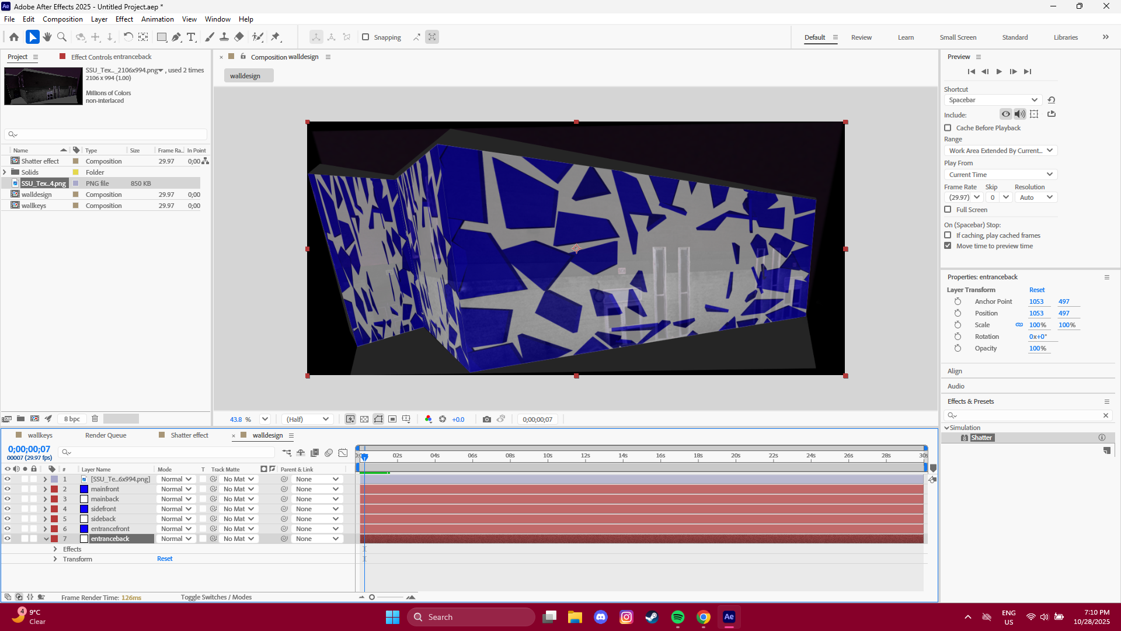Take a snapshot with the camera icon
1121x631 pixels.
(488, 419)
